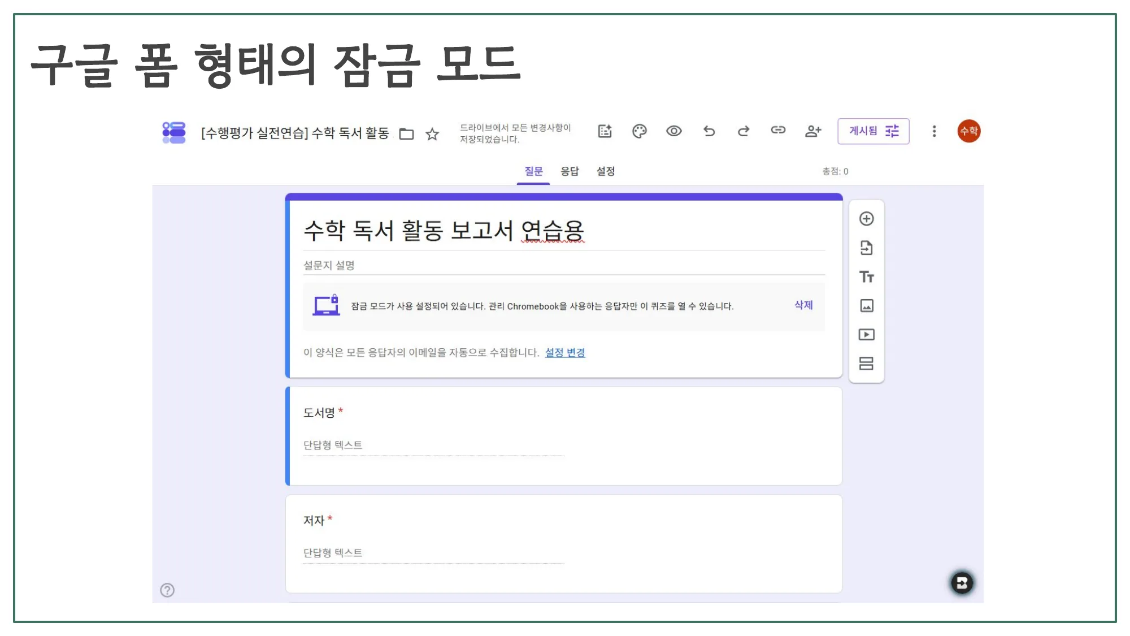Switch to the 응답 tab

point(570,171)
